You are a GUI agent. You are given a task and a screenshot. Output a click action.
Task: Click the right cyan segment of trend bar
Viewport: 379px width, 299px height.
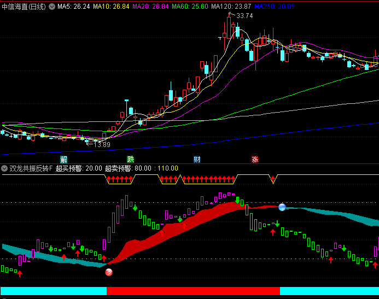[329, 291]
